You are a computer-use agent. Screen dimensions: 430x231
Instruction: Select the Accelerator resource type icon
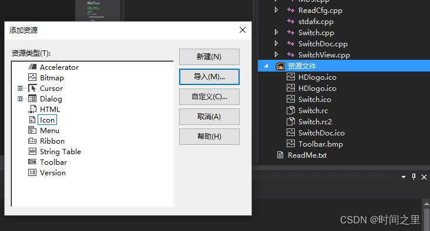32,67
